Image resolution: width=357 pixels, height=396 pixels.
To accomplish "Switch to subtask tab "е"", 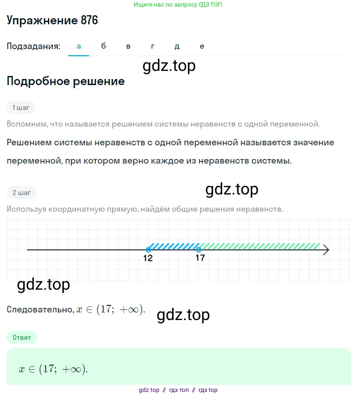I will (202, 46).
